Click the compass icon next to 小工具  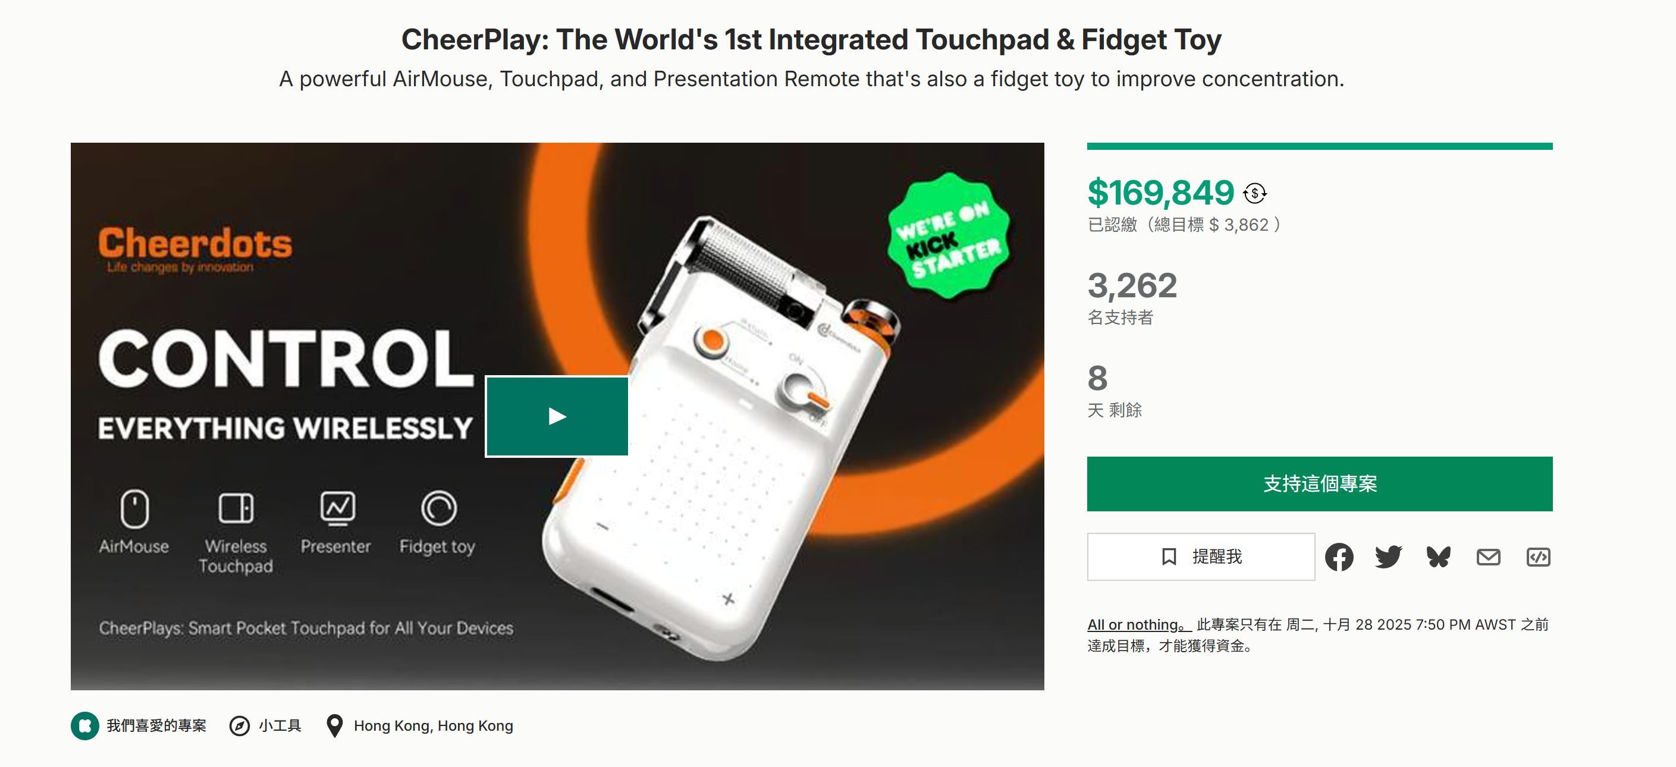pyautogui.click(x=240, y=725)
